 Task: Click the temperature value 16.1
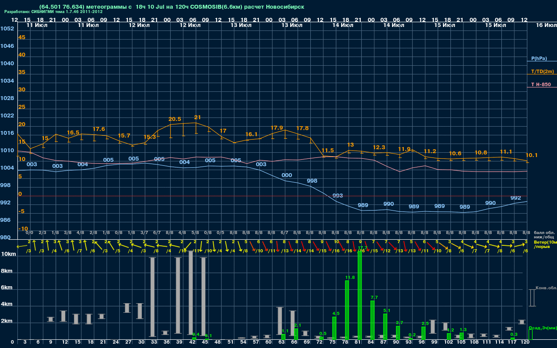(x=252, y=134)
